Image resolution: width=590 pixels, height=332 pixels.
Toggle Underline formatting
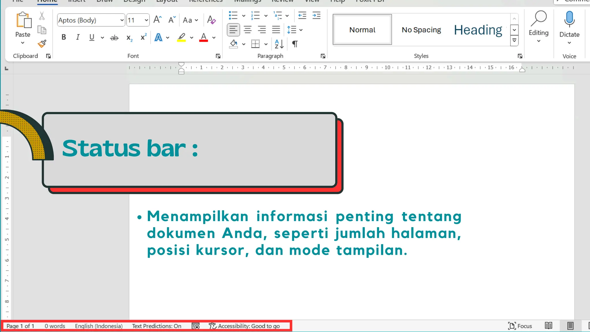click(x=92, y=37)
